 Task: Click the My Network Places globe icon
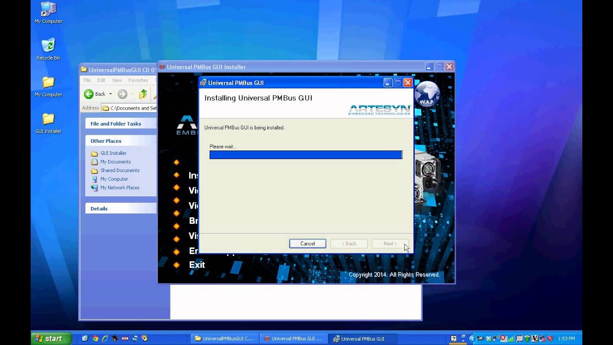click(x=94, y=188)
